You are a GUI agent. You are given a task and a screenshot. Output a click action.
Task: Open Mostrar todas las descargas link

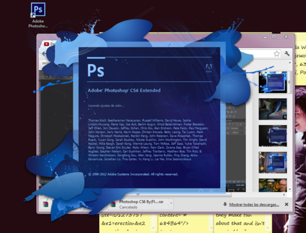[x=254, y=204]
